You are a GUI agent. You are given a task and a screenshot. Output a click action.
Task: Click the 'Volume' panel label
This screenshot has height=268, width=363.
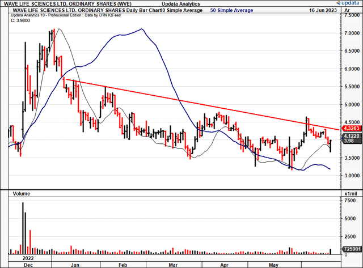click(22, 194)
